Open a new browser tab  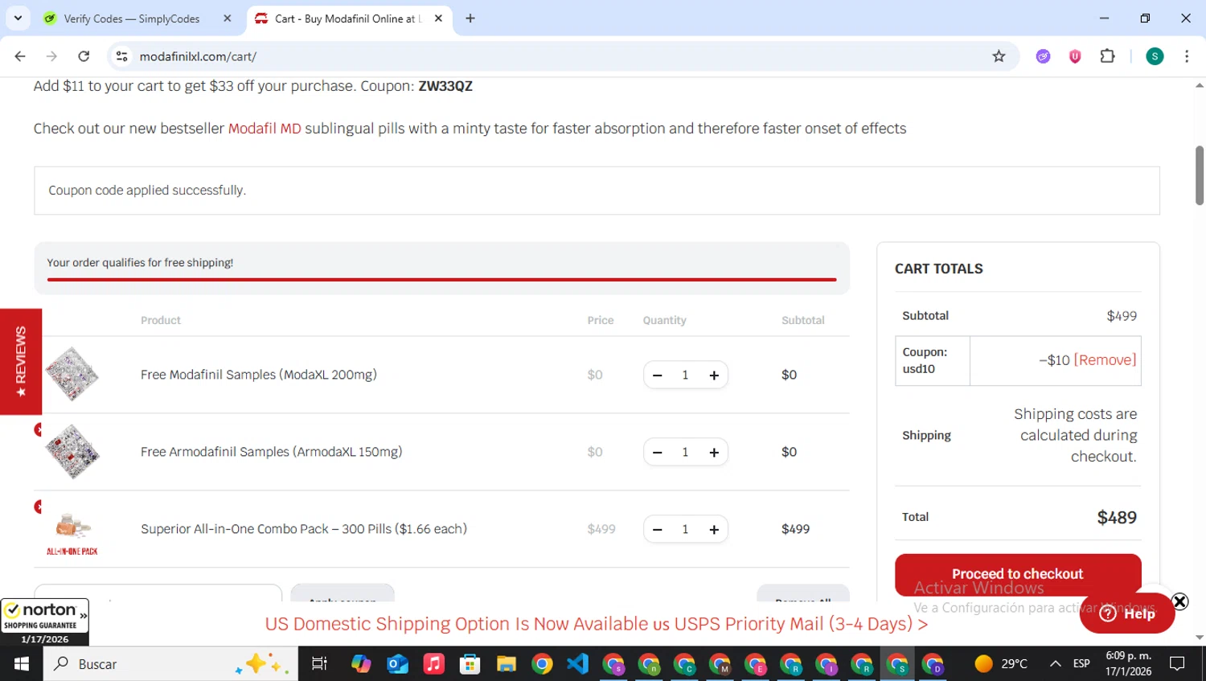(470, 18)
